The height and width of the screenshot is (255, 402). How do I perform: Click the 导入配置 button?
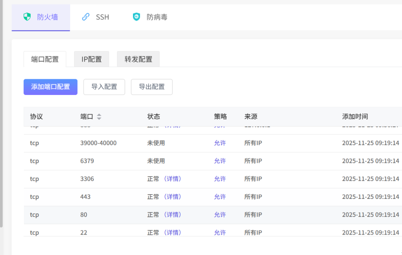tap(104, 87)
